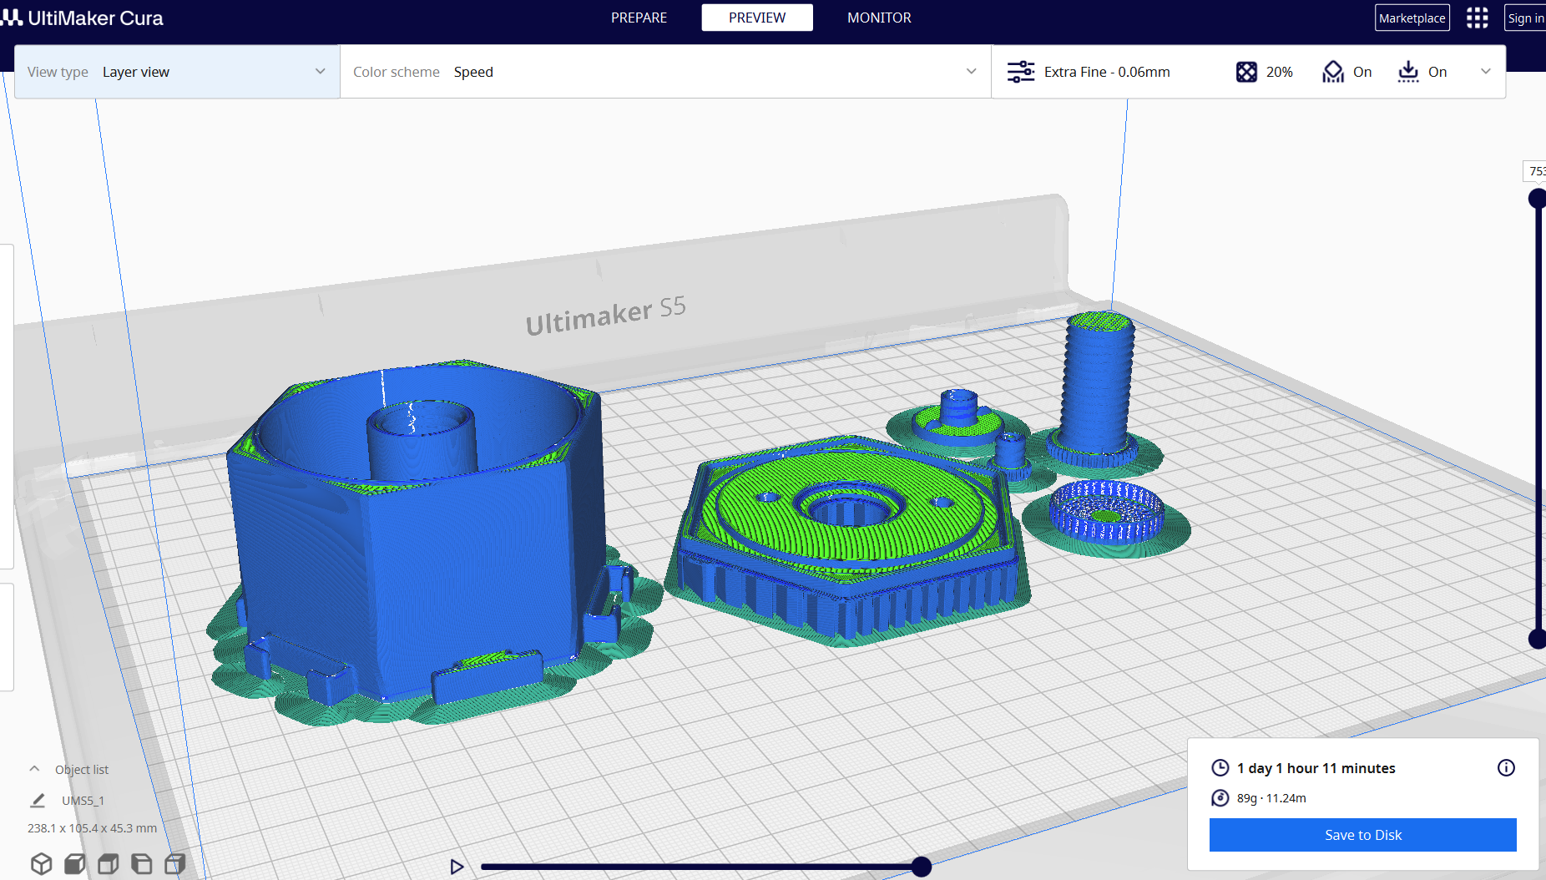Click the model dimensions 238.1 x 105.4 x 45.3 mm
Image resolution: width=1546 pixels, height=880 pixels.
(x=92, y=828)
